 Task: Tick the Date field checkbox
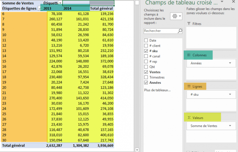pos(146,40)
